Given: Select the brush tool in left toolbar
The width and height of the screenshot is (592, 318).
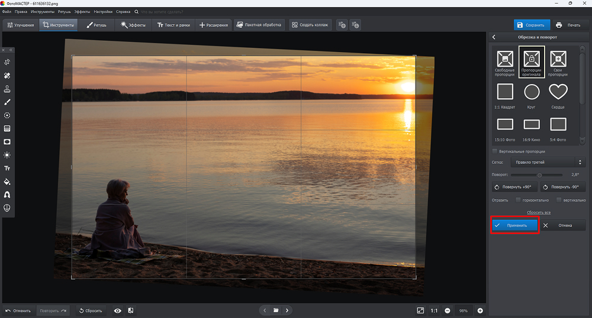Looking at the screenshot, I should coord(7,102).
